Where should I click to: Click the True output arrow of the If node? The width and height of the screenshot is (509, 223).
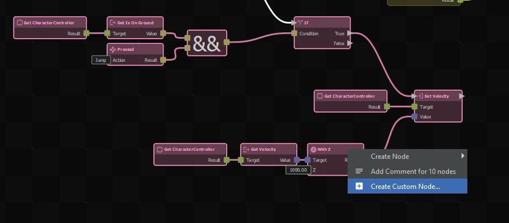pyautogui.click(x=349, y=33)
